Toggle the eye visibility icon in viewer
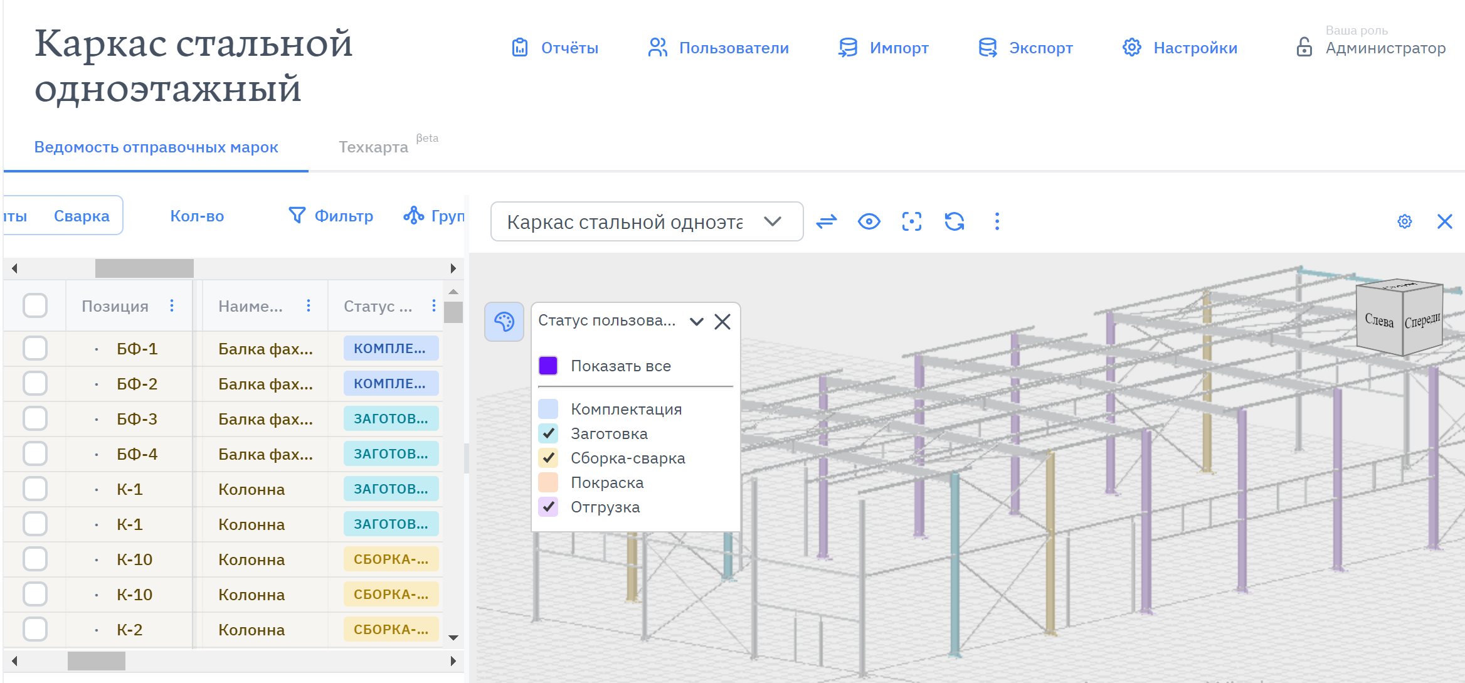Screen dimensions: 1465x683 (x=869, y=221)
